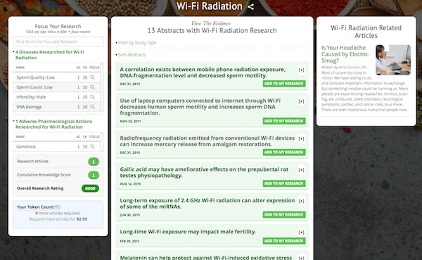Expand Sort Abstracts options

[x=132, y=55]
